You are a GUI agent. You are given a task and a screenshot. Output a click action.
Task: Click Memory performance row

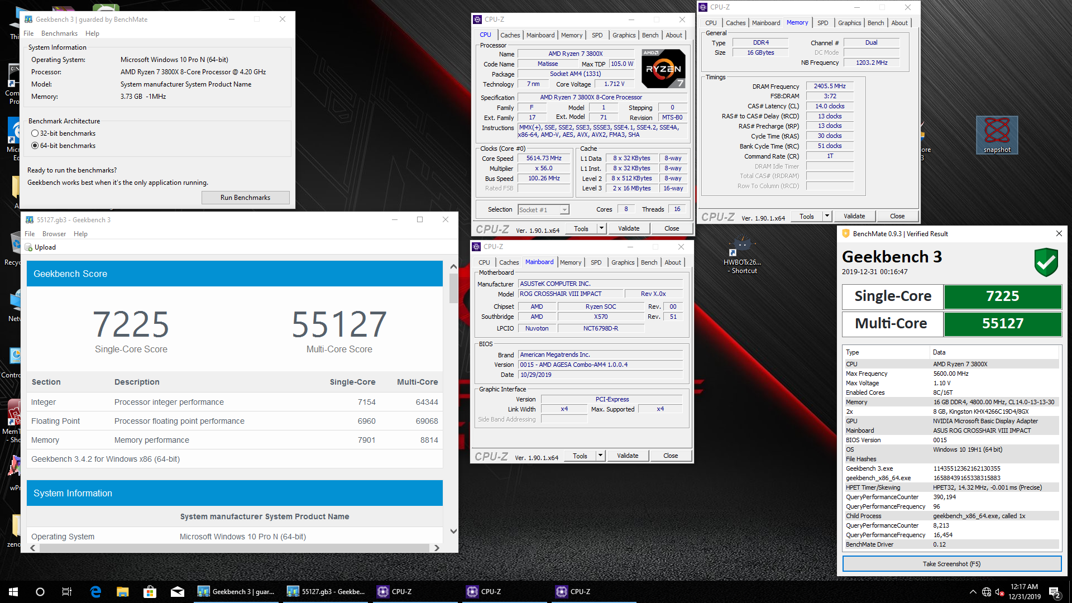click(234, 440)
